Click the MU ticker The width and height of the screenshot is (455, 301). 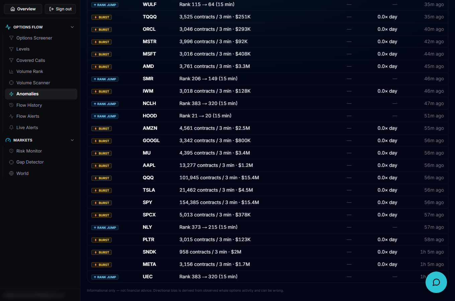[147, 153]
